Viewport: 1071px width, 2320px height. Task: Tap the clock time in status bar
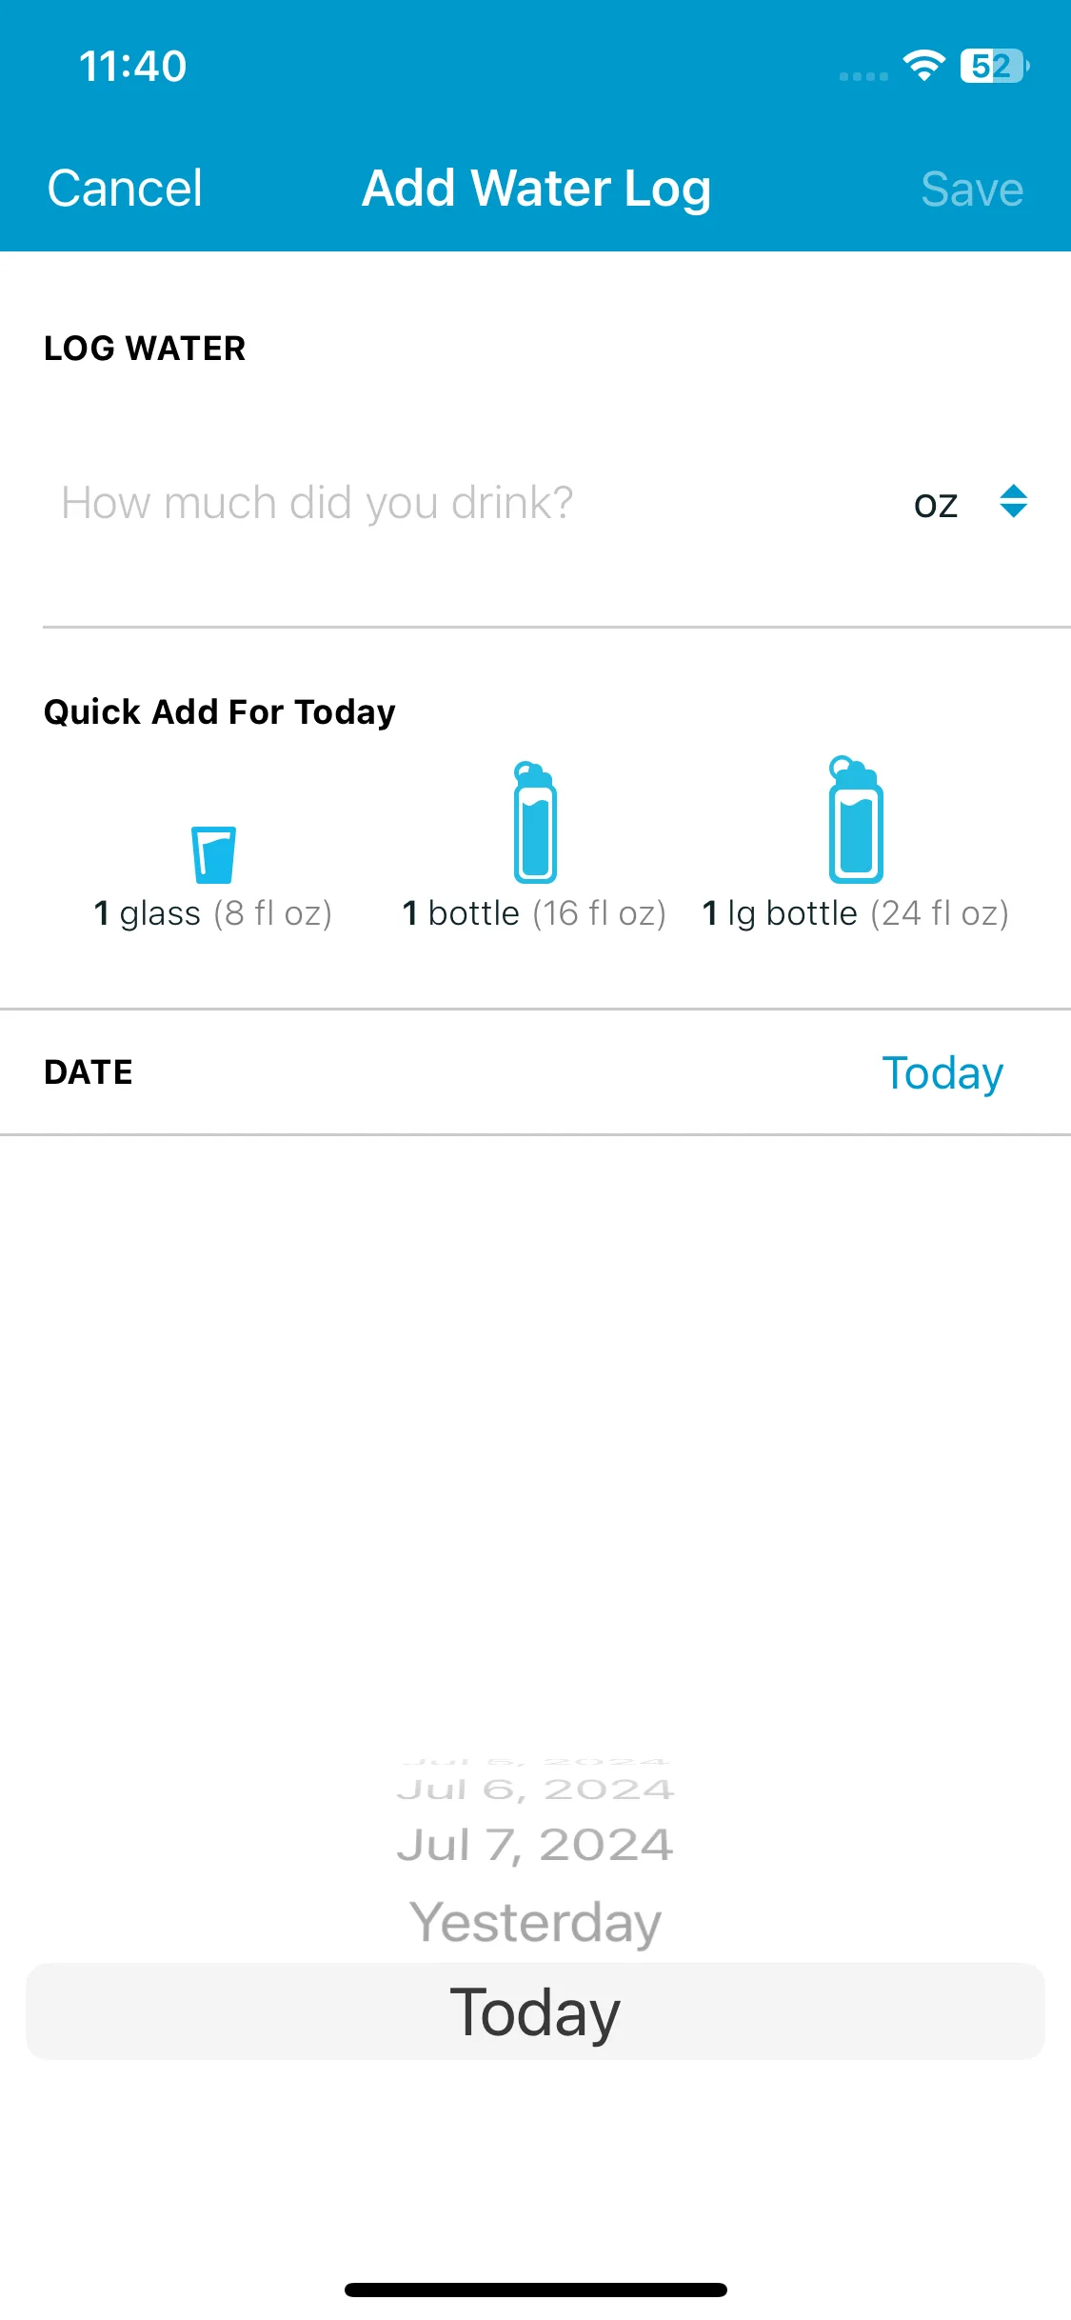click(132, 67)
